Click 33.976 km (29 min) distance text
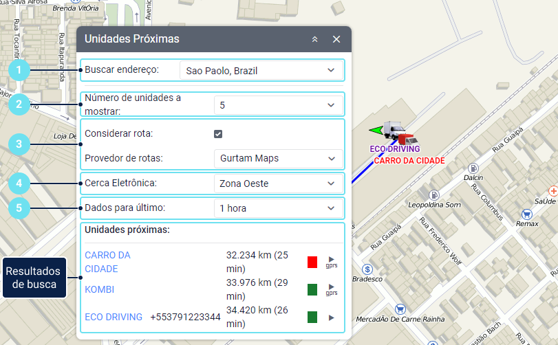Image resolution: width=558 pixels, height=345 pixels. tap(257, 289)
